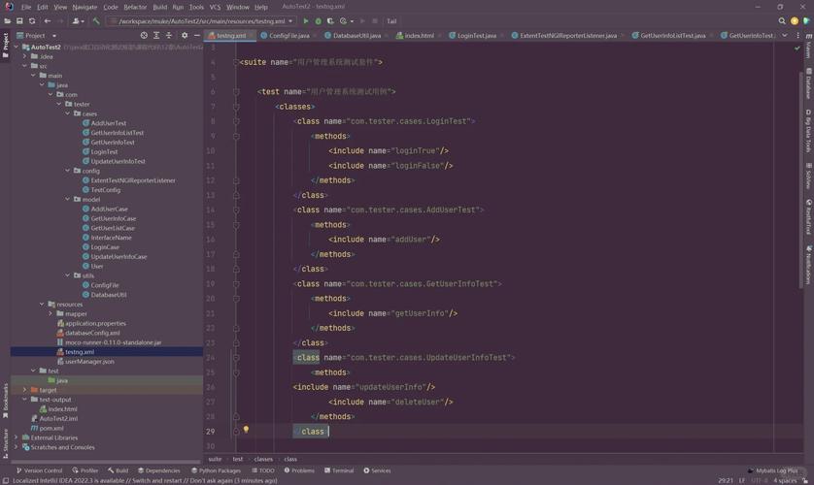Open the Maven tool window from the right strip

(x=808, y=47)
